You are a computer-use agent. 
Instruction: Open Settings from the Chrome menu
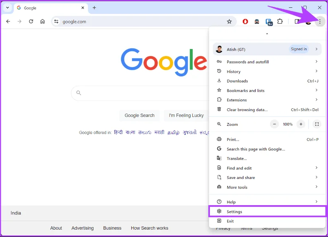tap(267, 212)
